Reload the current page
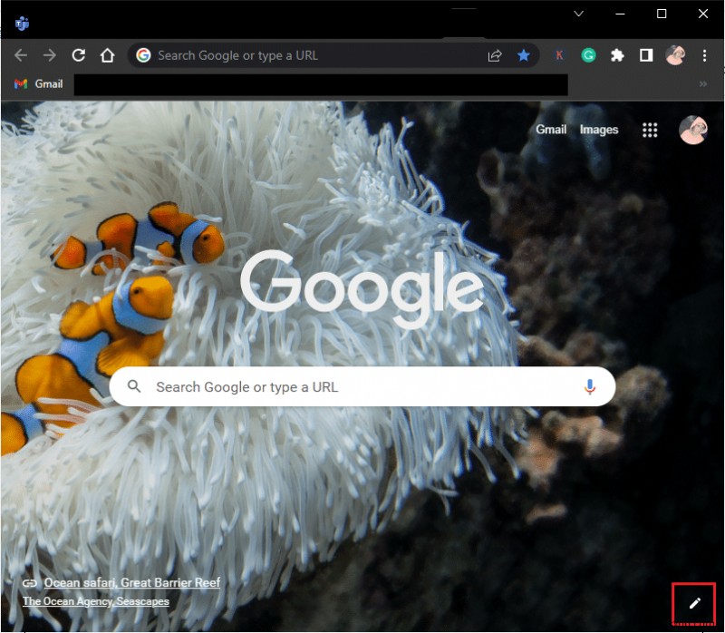This screenshot has height=633, width=725. pyautogui.click(x=78, y=55)
